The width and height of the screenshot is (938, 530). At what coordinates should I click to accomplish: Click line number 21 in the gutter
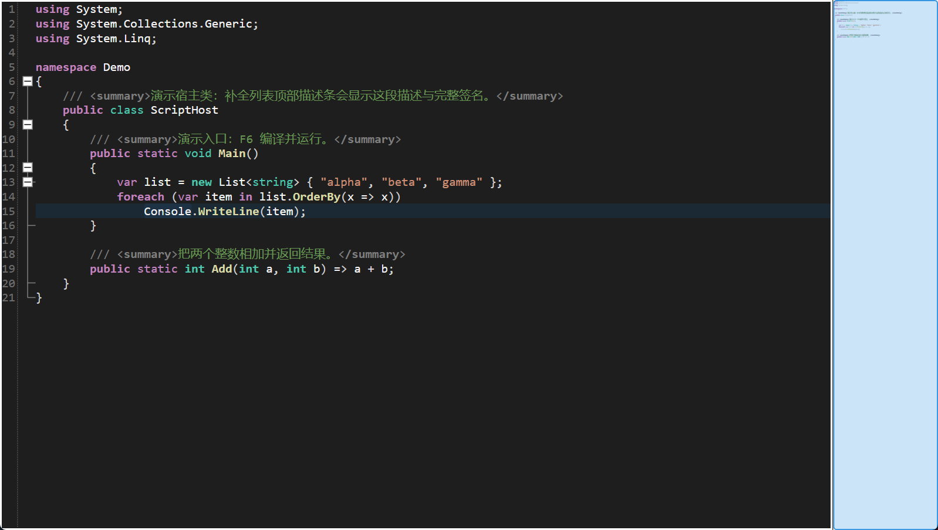click(x=9, y=298)
